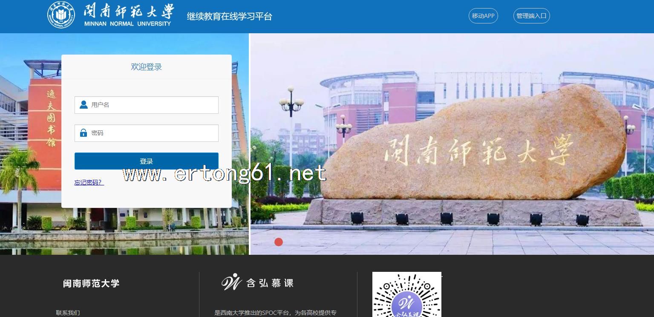Click the Minnan Normal University circular seal logo
Image resolution: width=654 pixels, height=317 pixels.
pos(61,15)
